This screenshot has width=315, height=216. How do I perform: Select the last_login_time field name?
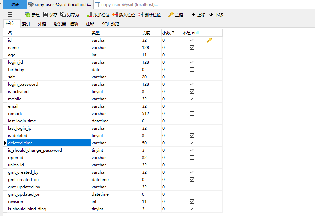click(x=22, y=121)
